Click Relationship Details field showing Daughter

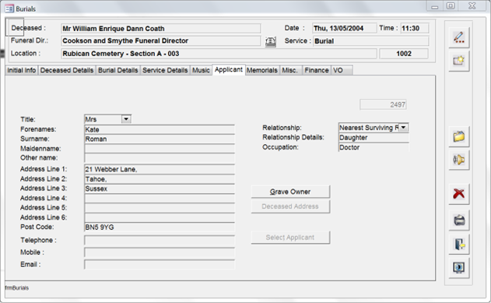pos(374,138)
